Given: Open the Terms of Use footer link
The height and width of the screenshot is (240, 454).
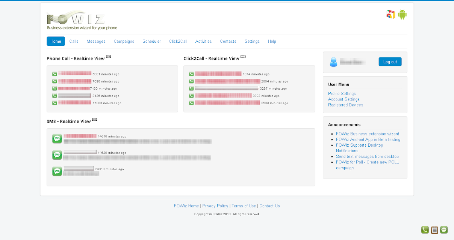Looking at the screenshot, I should (244, 206).
